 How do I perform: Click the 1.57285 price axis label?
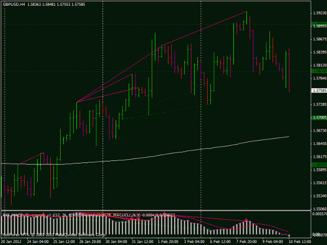pyautogui.click(x=320, y=104)
